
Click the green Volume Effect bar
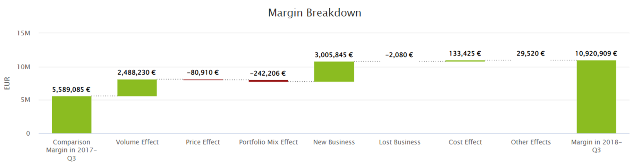[137, 88]
